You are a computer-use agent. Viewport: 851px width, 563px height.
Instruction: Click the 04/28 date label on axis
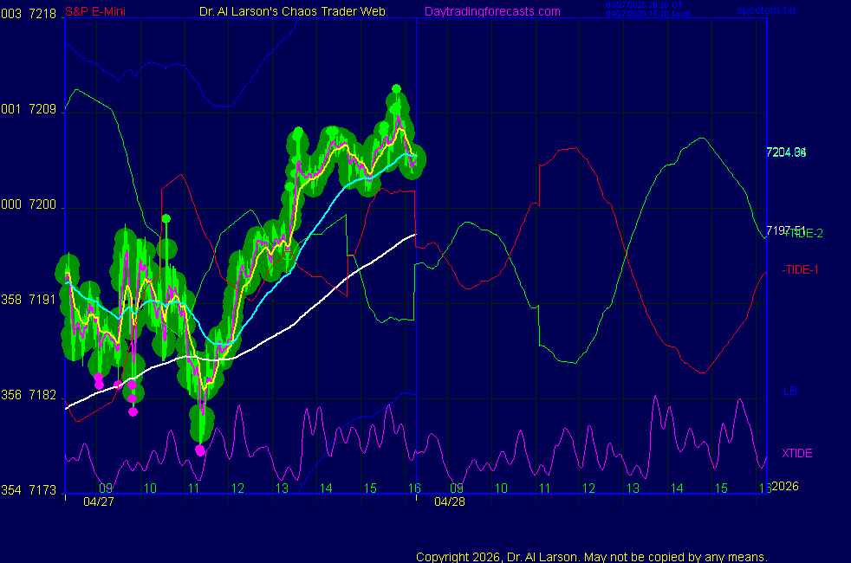click(450, 502)
